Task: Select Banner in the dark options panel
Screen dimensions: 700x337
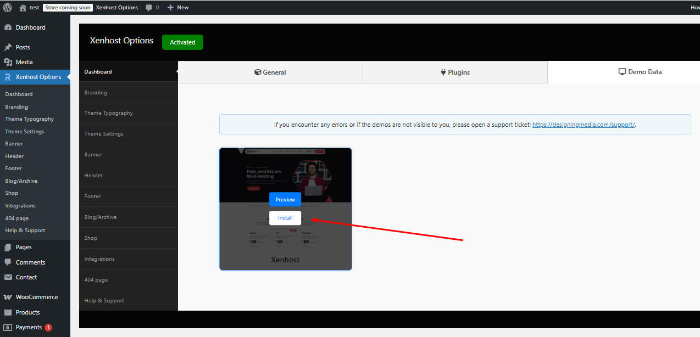Action: click(x=129, y=155)
